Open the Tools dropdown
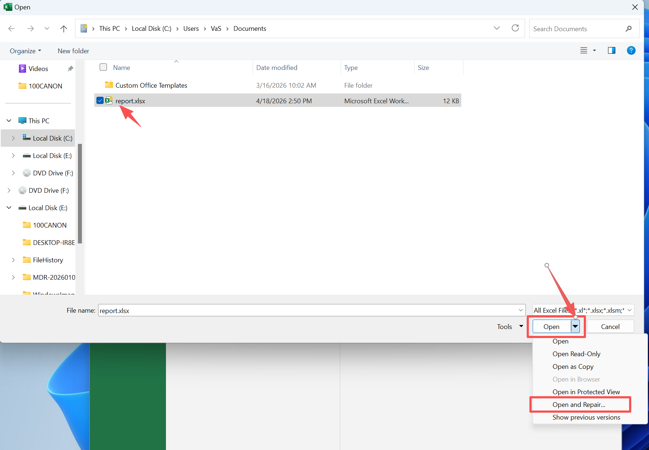Image resolution: width=649 pixels, height=450 pixels. click(x=510, y=327)
